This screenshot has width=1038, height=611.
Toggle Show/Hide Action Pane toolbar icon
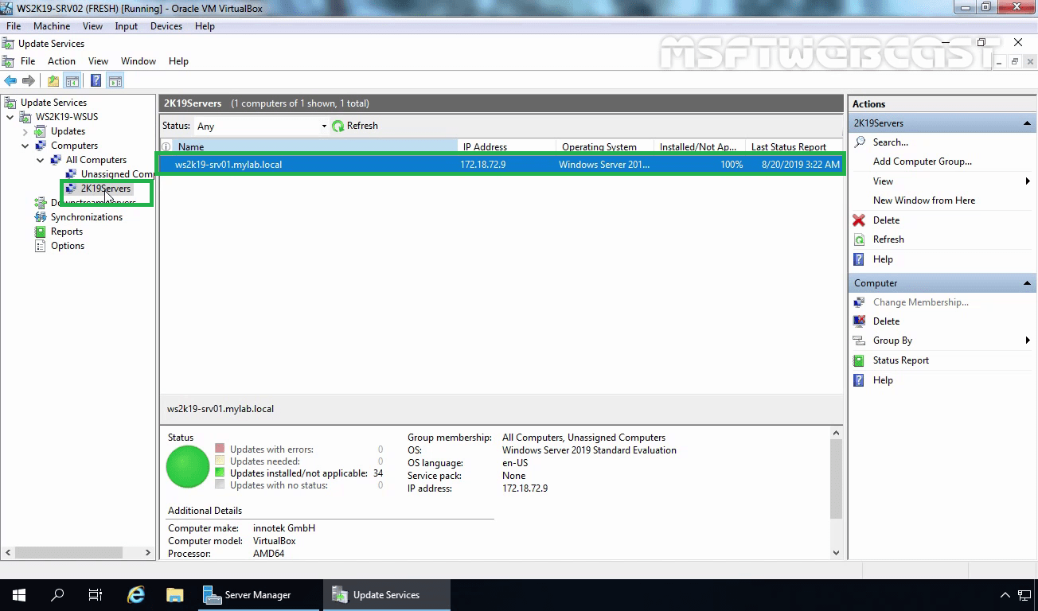(115, 80)
